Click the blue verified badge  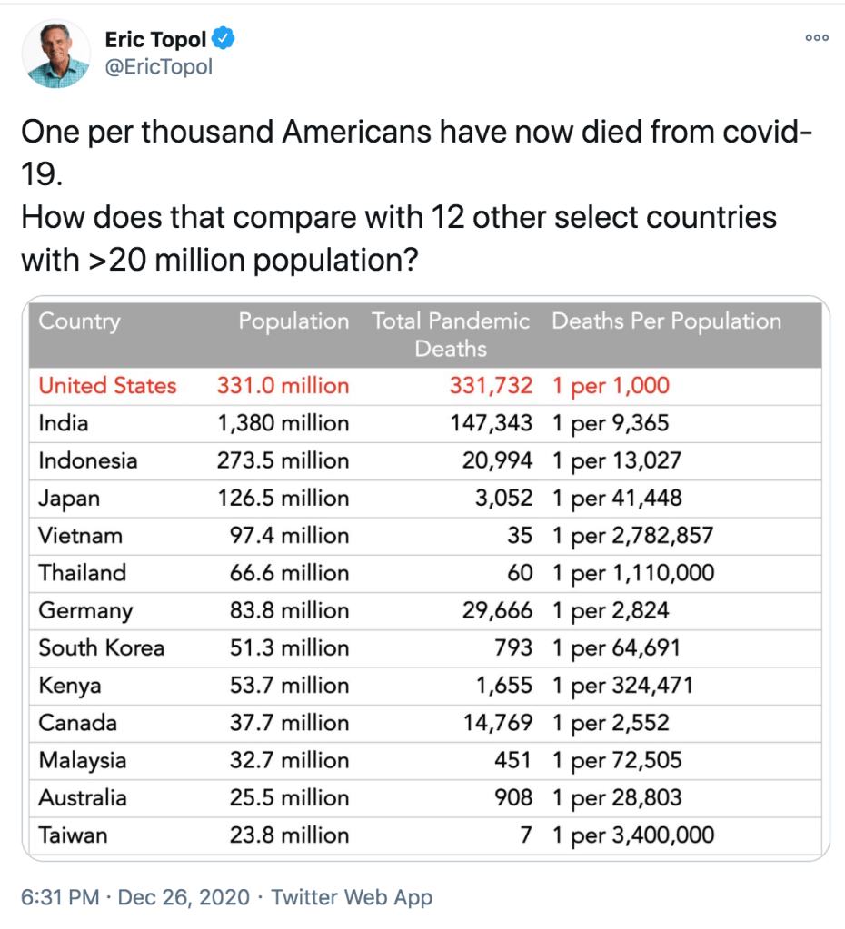[224, 39]
